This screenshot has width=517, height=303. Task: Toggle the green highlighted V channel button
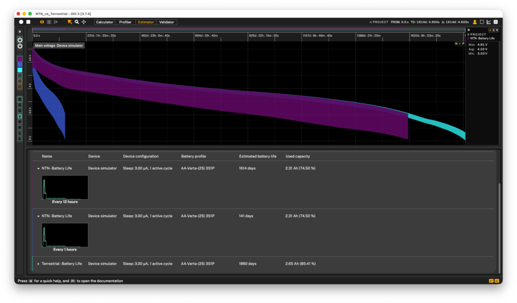click(x=20, y=116)
